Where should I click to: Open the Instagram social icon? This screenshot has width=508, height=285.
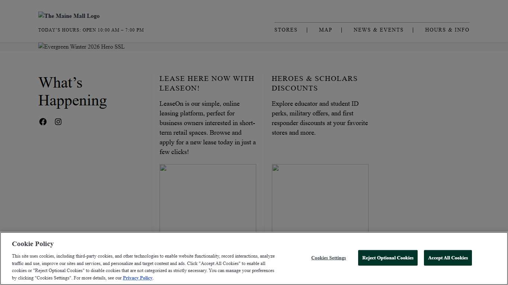point(58,122)
